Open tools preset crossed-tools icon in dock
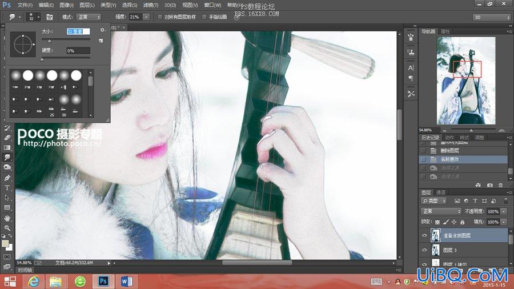Screen dimensions: 514x289 pos(411,94)
